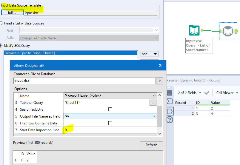
Task: Click the Start Data Import on Line value
Action: coord(110,130)
